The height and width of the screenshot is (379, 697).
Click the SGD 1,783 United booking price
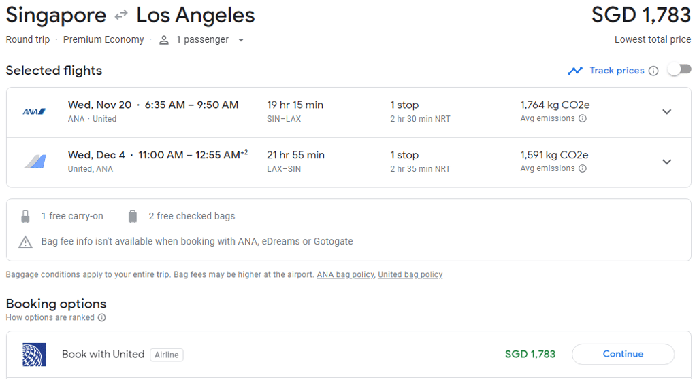[530, 354]
